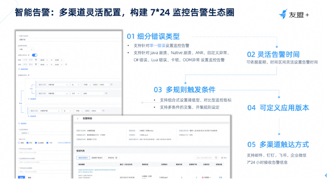
Task: Delete the 比 7天前 5.00% condition row
Action: click(x=111, y=85)
